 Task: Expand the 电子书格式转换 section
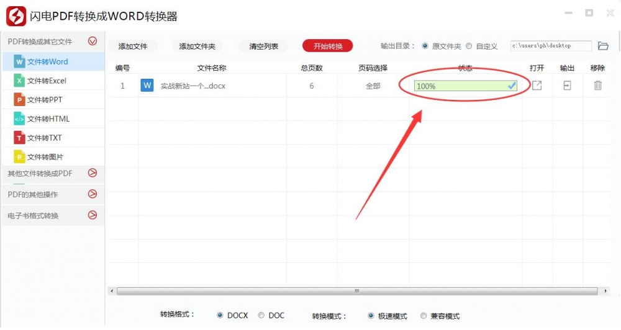click(93, 215)
